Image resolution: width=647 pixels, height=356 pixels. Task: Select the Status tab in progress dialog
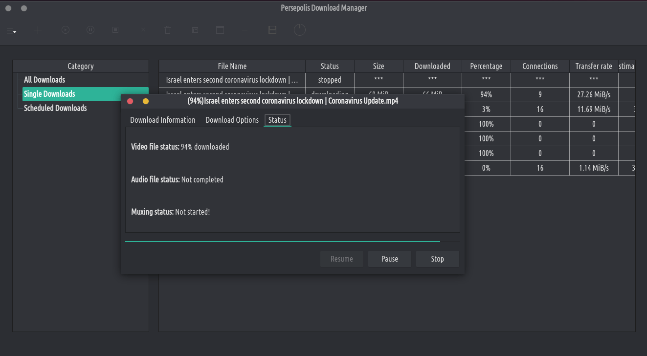tap(277, 120)
